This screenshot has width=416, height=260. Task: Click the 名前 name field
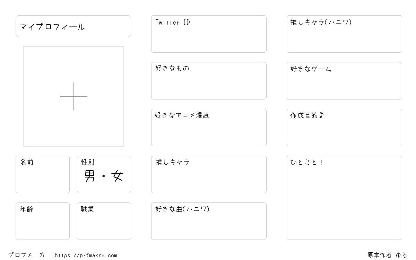point(43,174)
